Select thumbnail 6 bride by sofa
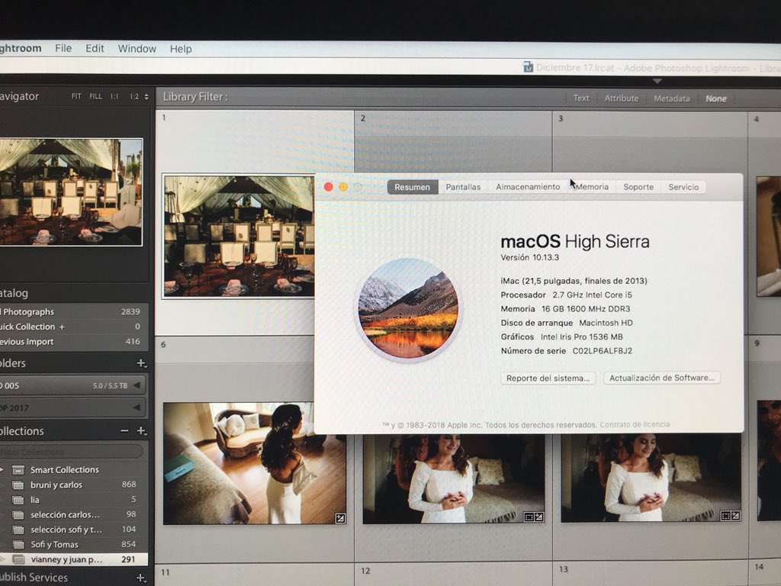Screen dimensions: 781x586 click(255, 463)
